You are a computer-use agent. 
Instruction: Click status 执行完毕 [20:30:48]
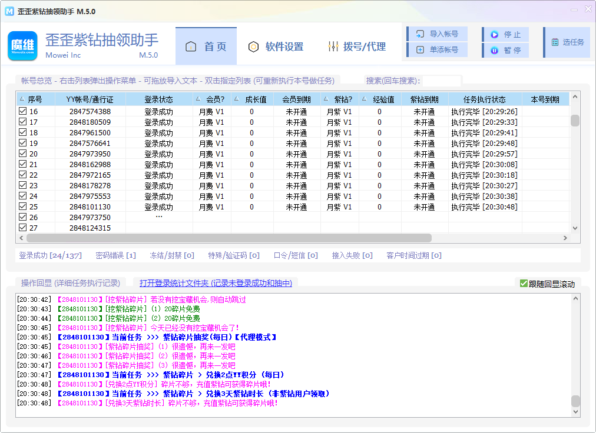click(x=484, y=207)
